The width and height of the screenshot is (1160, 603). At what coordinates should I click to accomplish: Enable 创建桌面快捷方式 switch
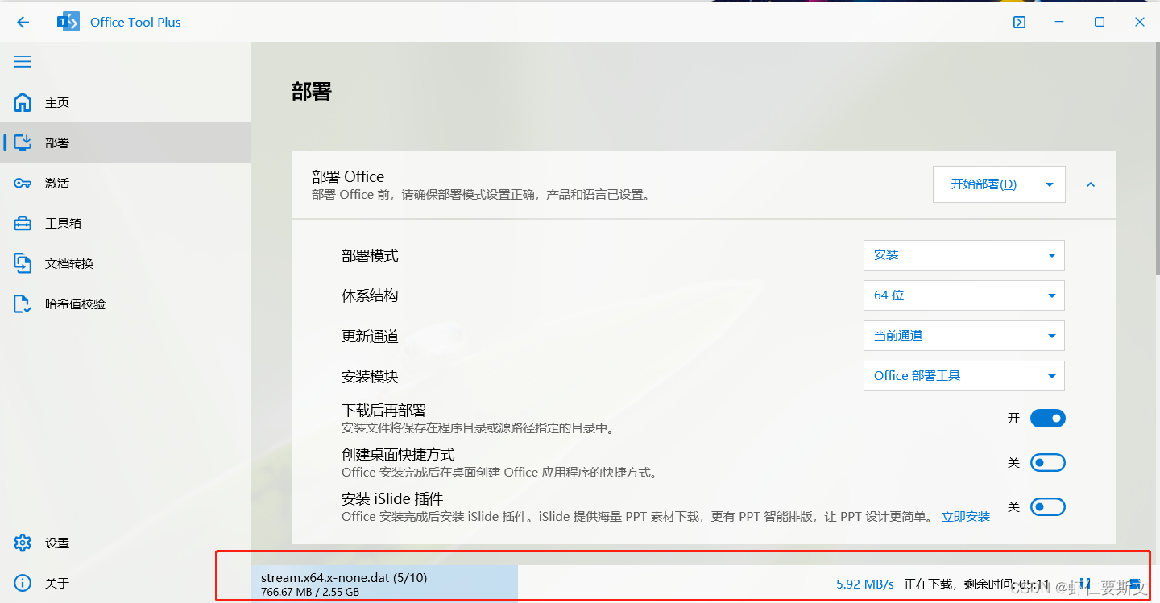[1048, 463]
